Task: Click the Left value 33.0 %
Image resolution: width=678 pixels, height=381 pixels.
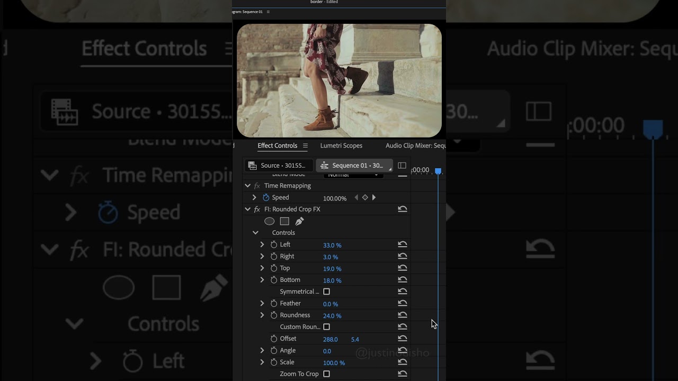Action: (332, 245)
